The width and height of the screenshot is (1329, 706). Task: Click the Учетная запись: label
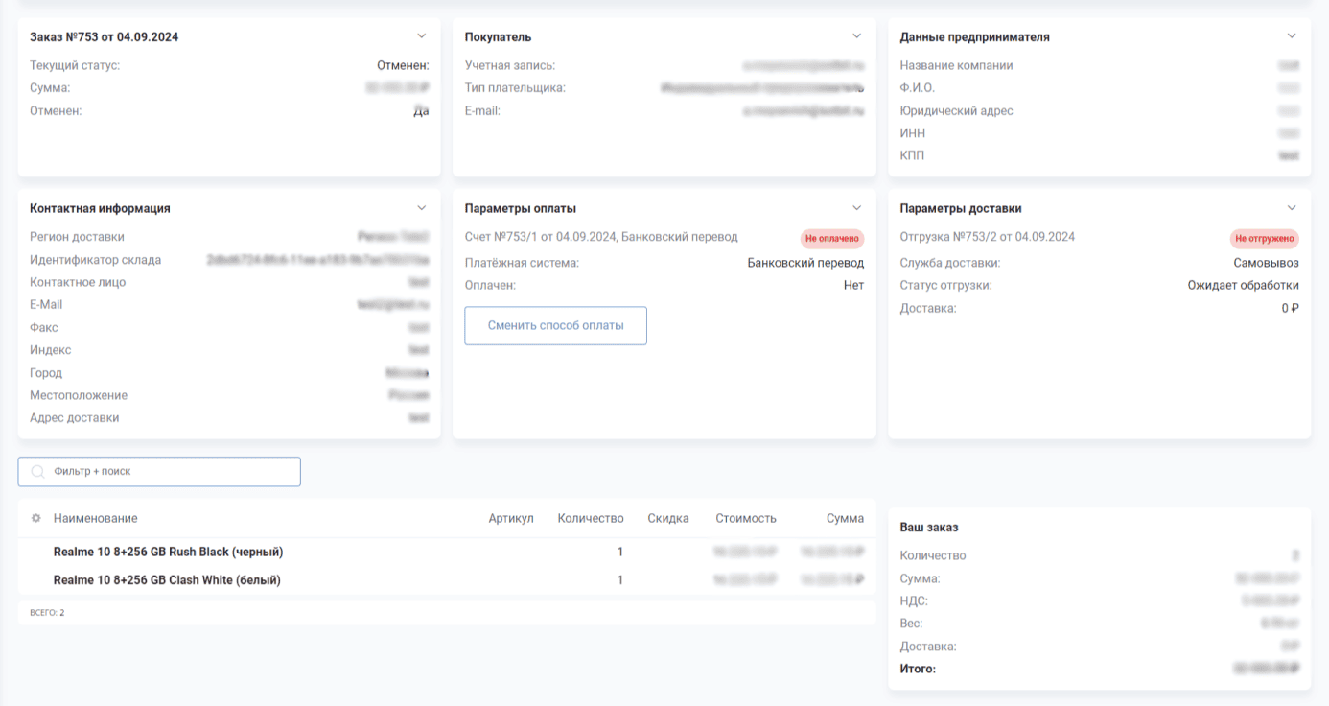click(510, 66)
